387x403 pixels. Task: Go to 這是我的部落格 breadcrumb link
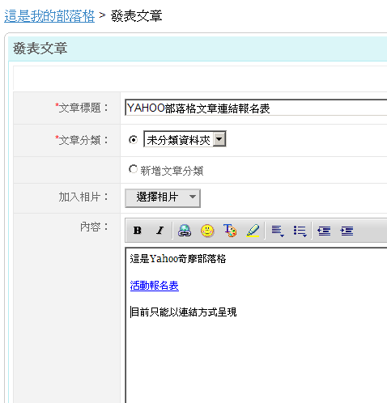(49, 16)
